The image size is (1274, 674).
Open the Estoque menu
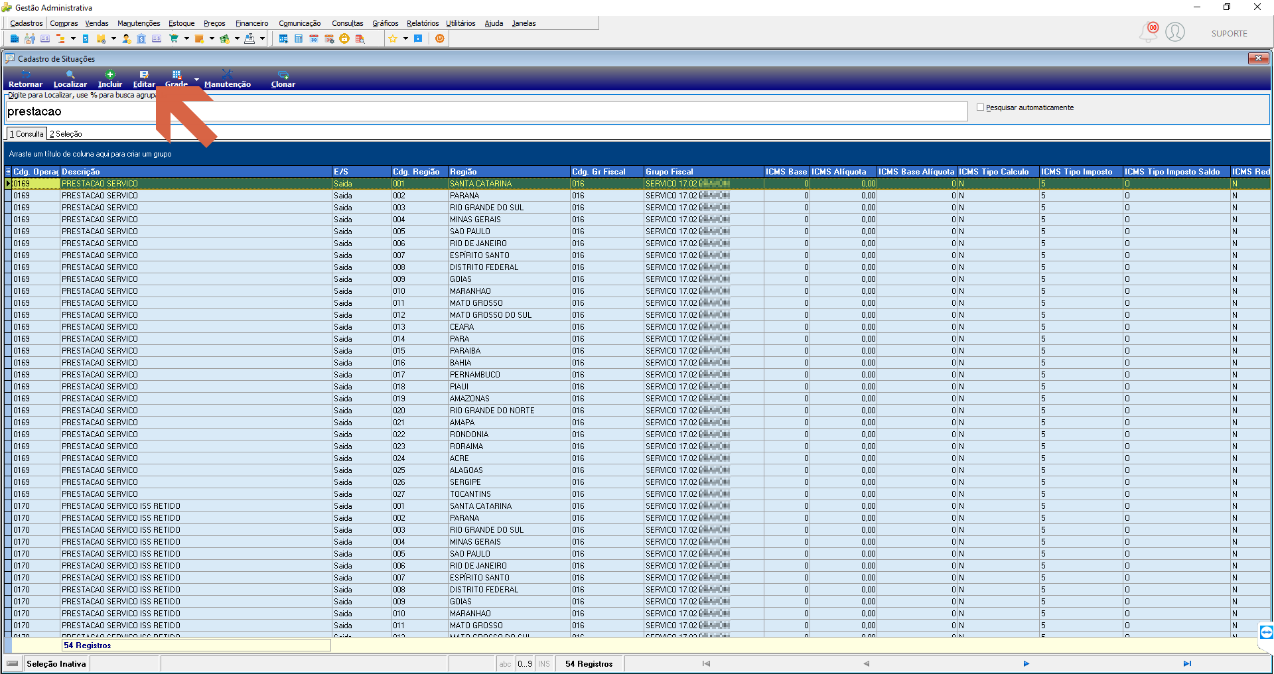[181, 23]
